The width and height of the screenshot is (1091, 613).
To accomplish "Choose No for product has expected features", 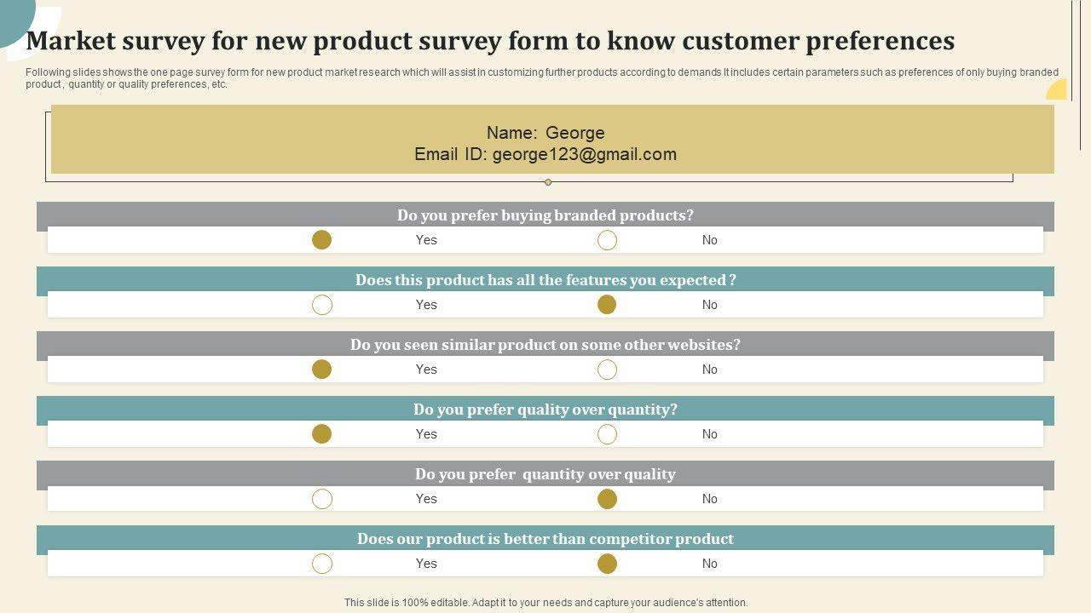I will (607, 305).
